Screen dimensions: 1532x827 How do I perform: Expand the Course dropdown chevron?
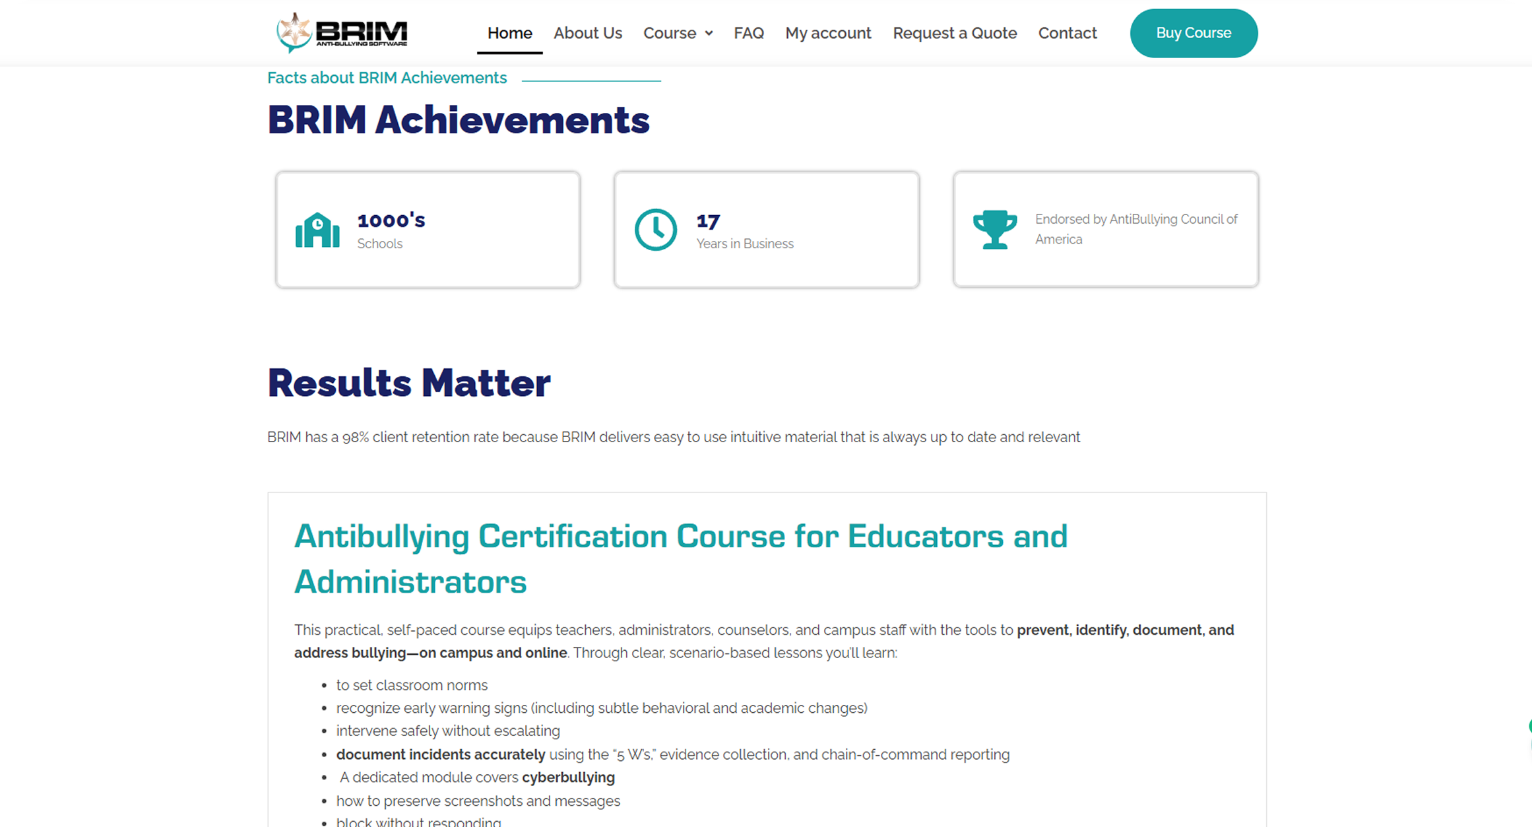pos(709,33)
